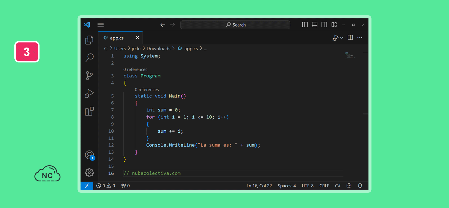Open the Search view in activity bar
The width and height of the screenshot is (449, 208).
point(89,58)
